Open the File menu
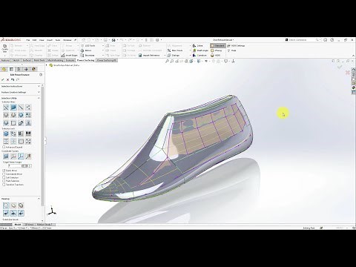 [x=28, y=40]
